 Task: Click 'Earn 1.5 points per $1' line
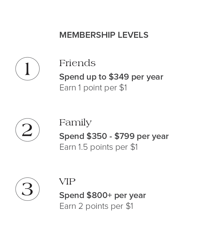[99, 147]
